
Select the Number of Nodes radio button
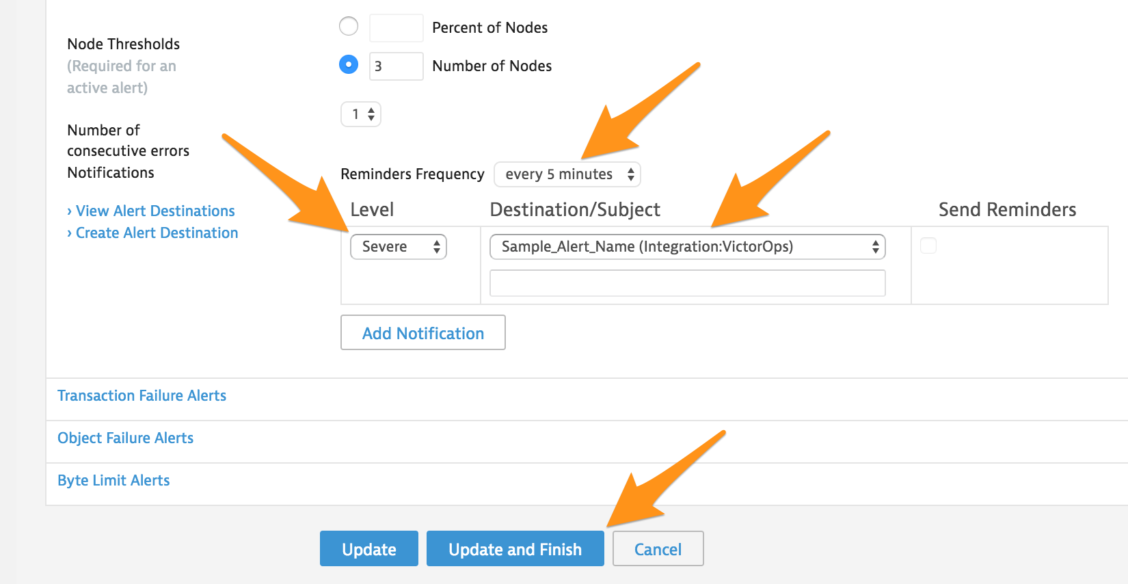pyautogui.click(x=349, y=64)
